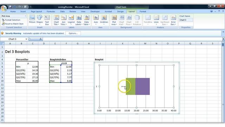
Task: Open the Shapes gallery
Action: pyautogui.click(x=40, y=20)
